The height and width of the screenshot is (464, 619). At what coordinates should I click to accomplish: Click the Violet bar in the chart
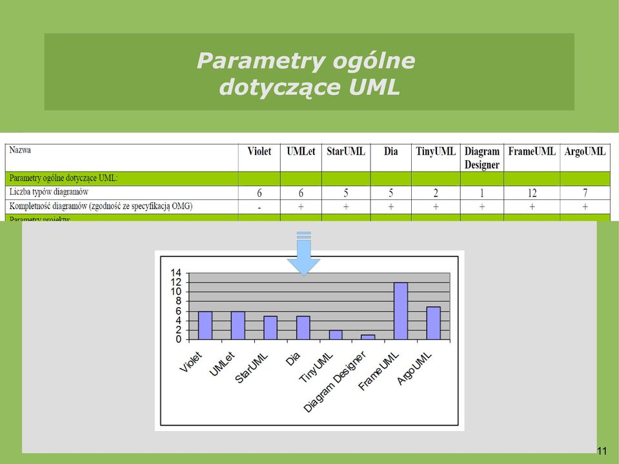pos(205,325)
